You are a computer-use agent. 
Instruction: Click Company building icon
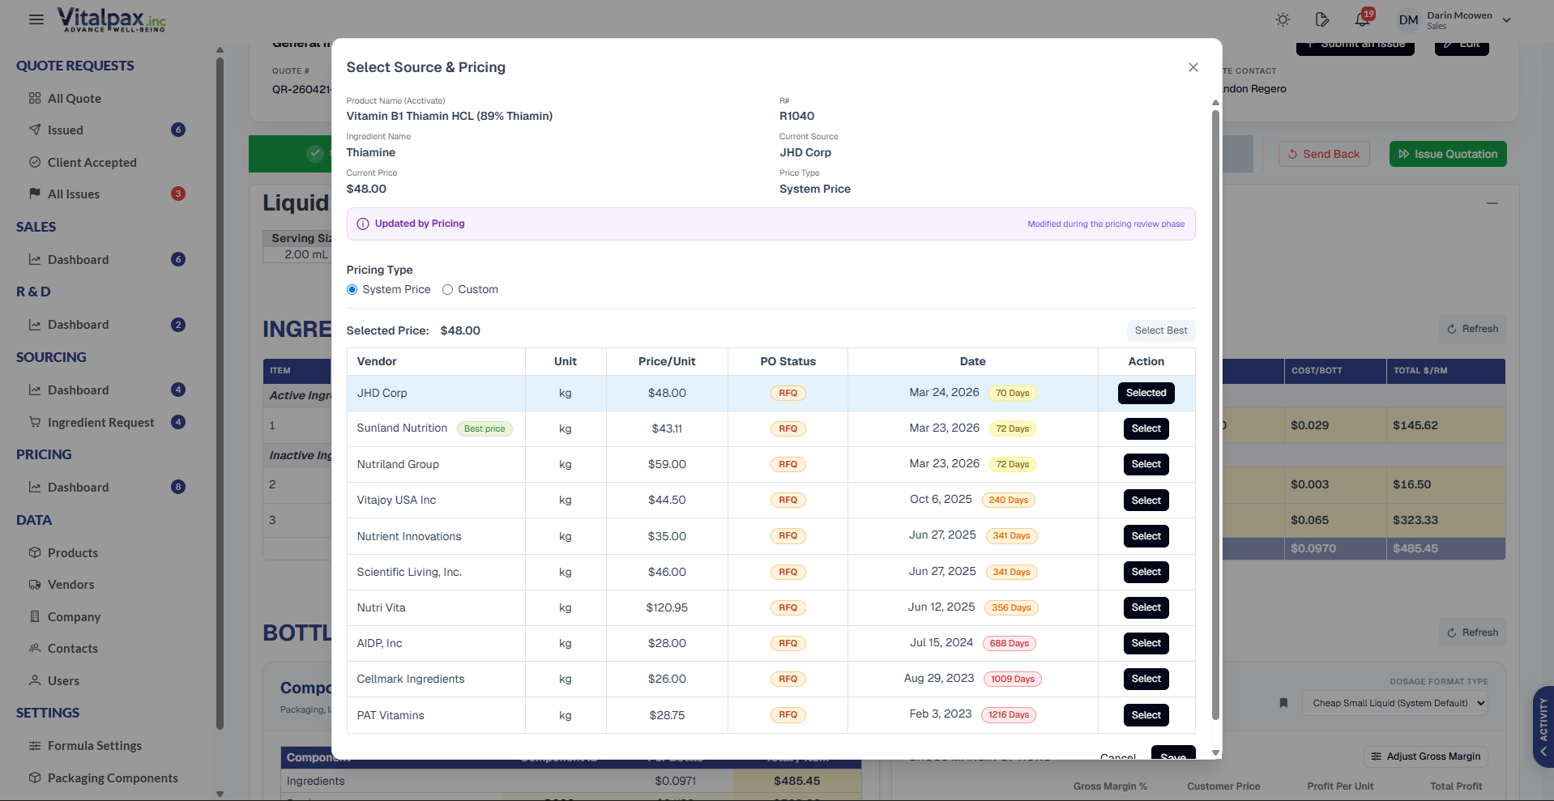pos(35,616)
